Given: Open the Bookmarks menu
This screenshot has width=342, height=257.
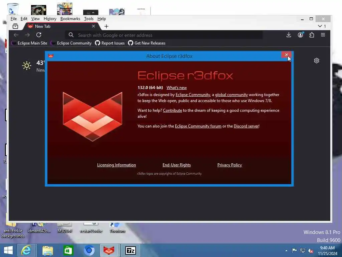Looking at the screenshot, I should [70, 19].
